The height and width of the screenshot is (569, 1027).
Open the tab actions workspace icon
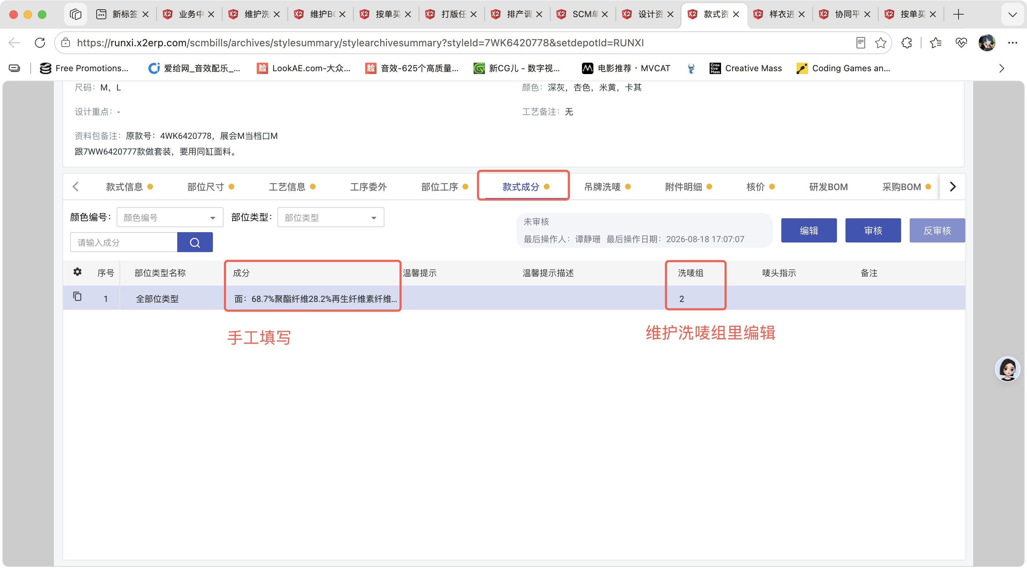tap(75, 14)
